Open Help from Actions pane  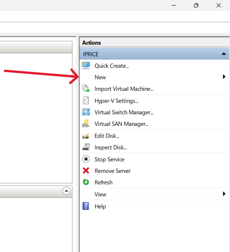100,206
